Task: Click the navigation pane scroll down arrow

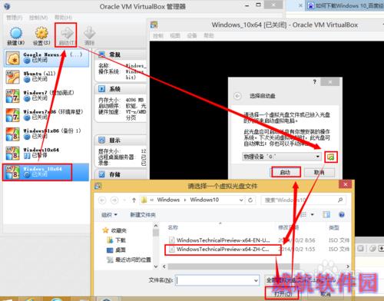Action: [156, 266]
